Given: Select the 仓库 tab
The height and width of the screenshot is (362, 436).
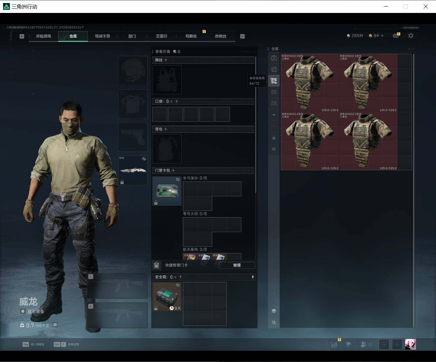Looking at the screenshot, I should (73, 36).
